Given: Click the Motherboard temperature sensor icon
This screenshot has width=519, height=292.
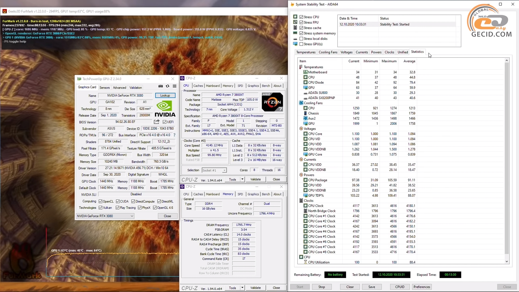Looking at the screenshot, I should (x=305, y=72).
